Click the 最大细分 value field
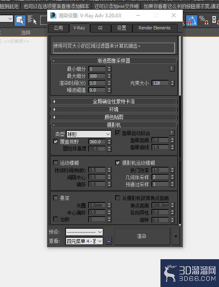Screen dimensions: 219x287 tap(97, 76)
